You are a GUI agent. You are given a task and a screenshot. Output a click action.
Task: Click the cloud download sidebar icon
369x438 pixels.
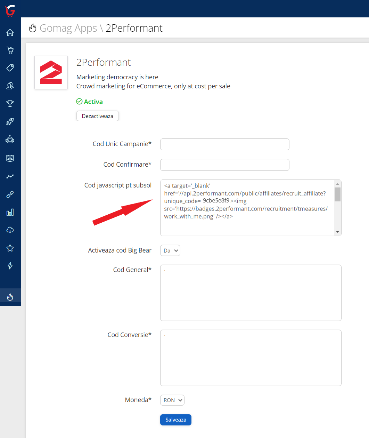coord(10,230)
